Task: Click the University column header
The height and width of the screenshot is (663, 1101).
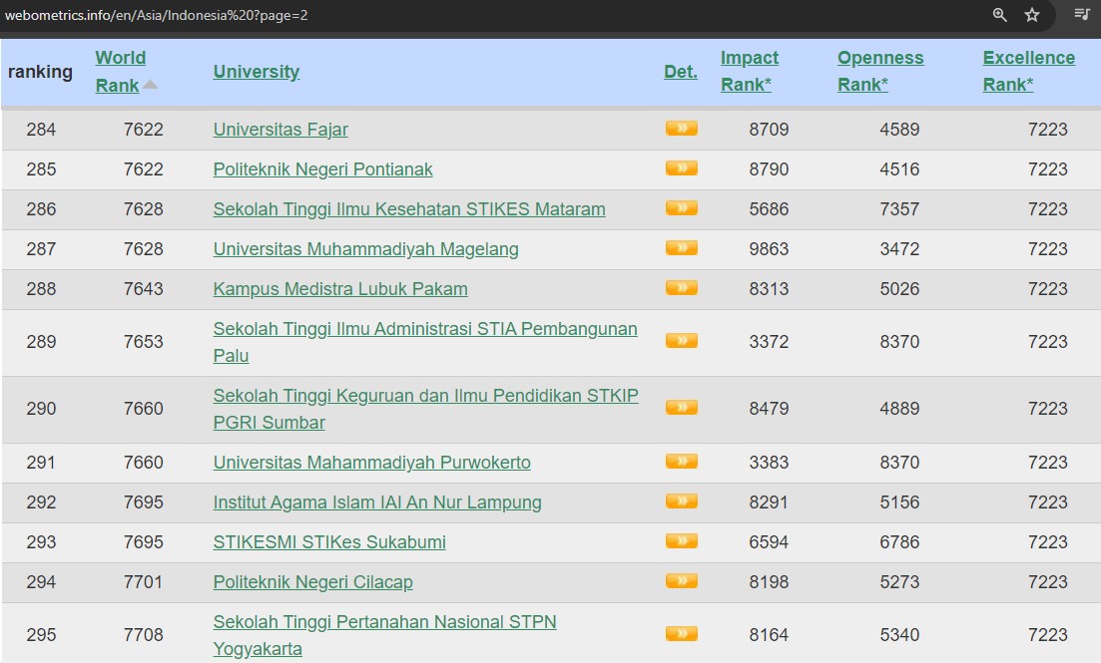Action: [256, 72]
